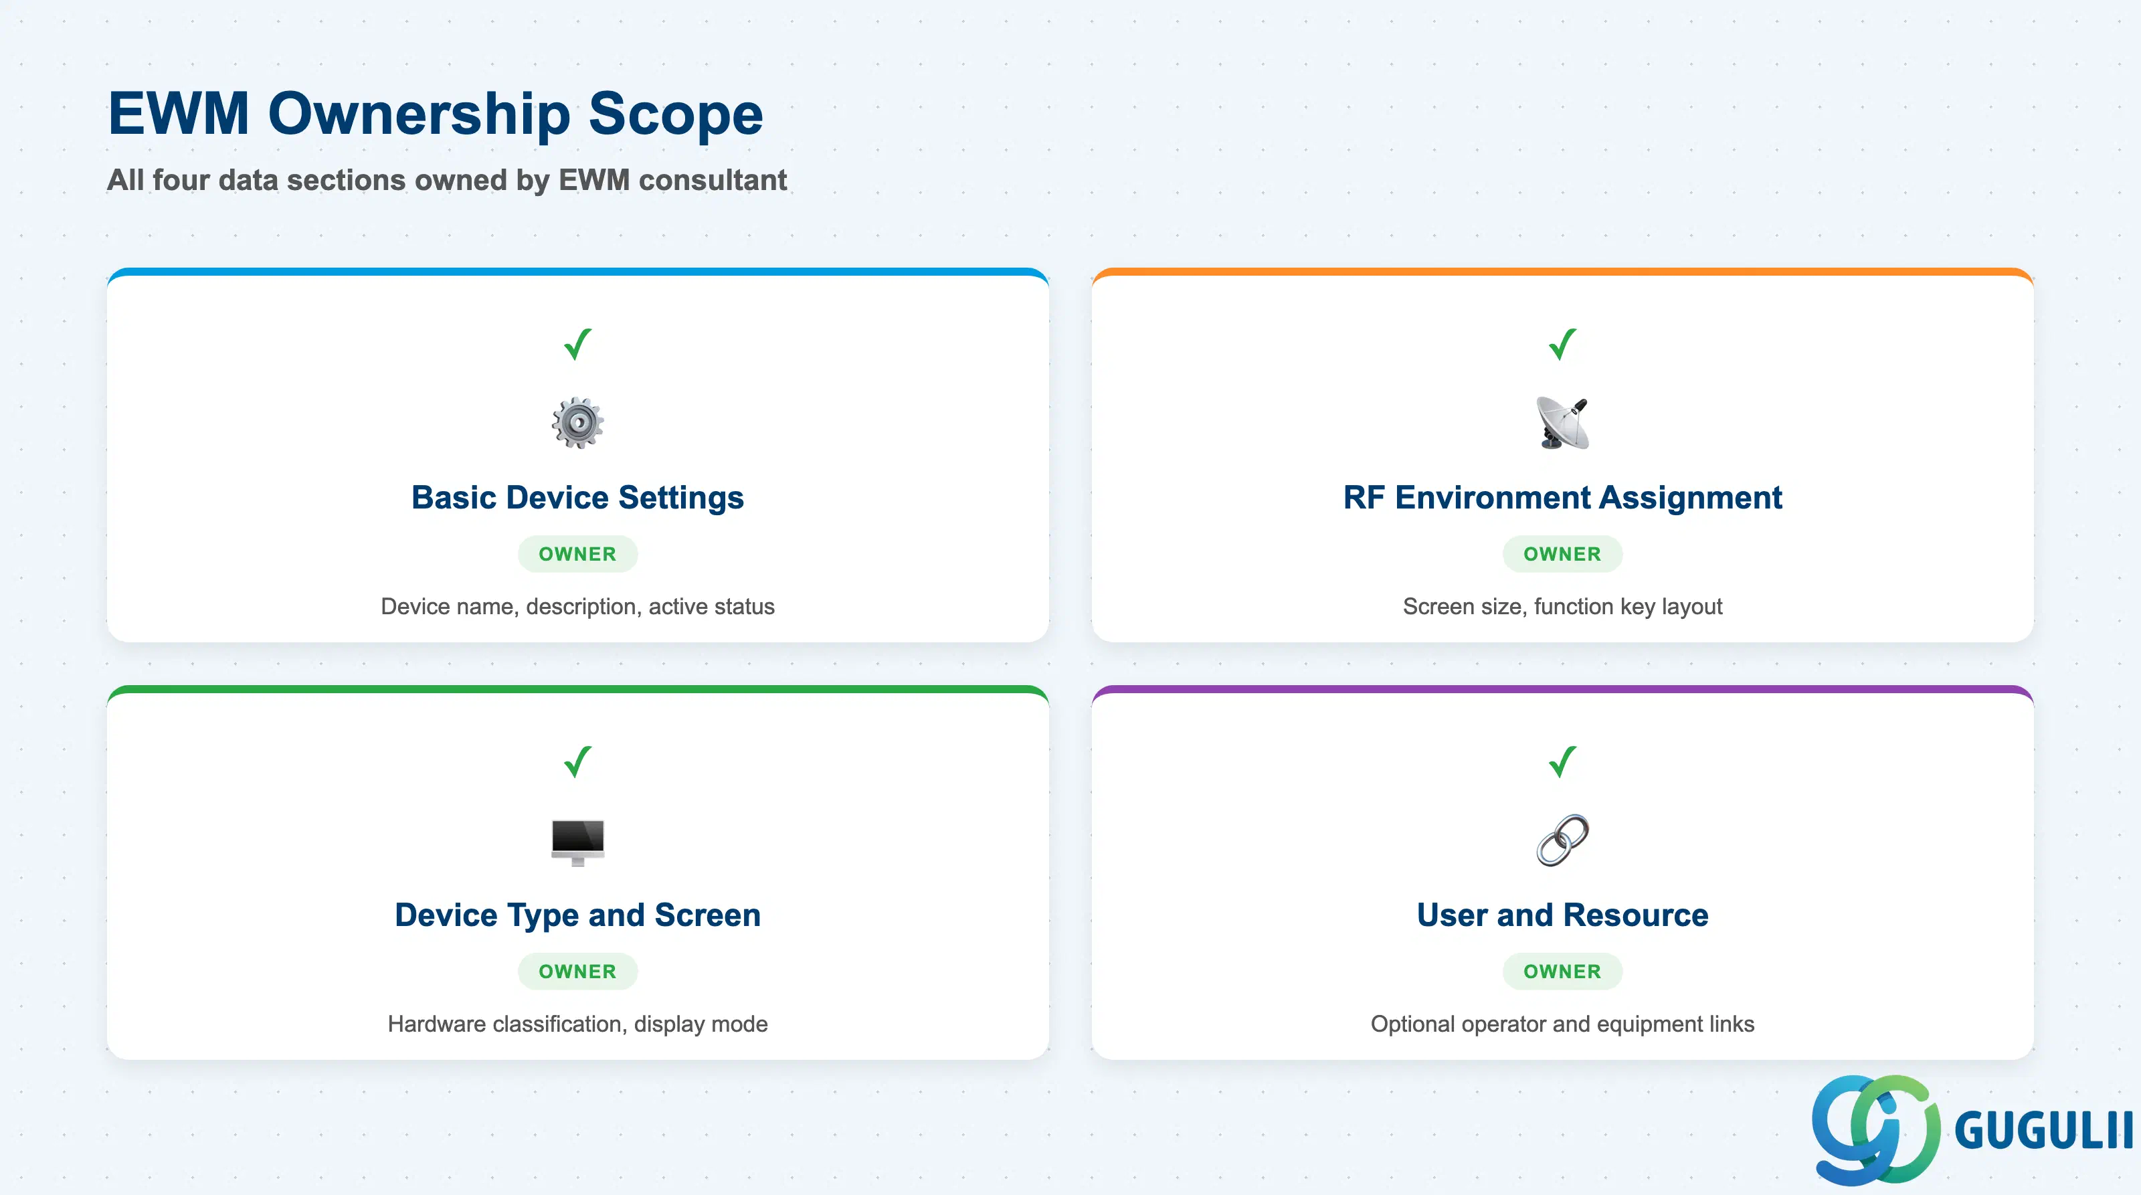Image resolution: width=2141 pixels, height=1195 pixels.
Task: Click the green checkmark above RF Environment Assignment
Action: pos(1562,344)
